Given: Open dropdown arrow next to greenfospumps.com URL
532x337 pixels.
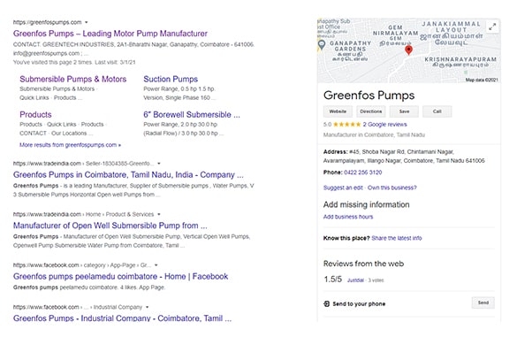Looking at the screenshot, I should (x=87, y=22).
